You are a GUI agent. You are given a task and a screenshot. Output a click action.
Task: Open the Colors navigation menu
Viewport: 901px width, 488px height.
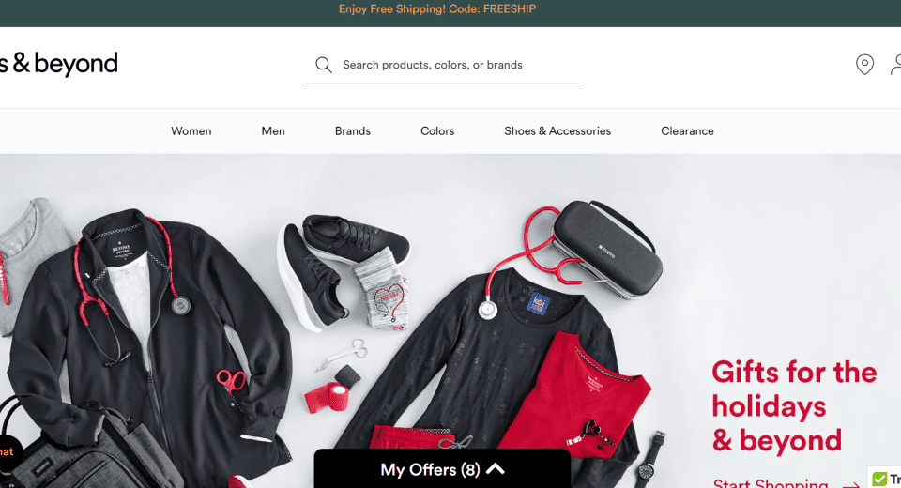coord(437,131)
